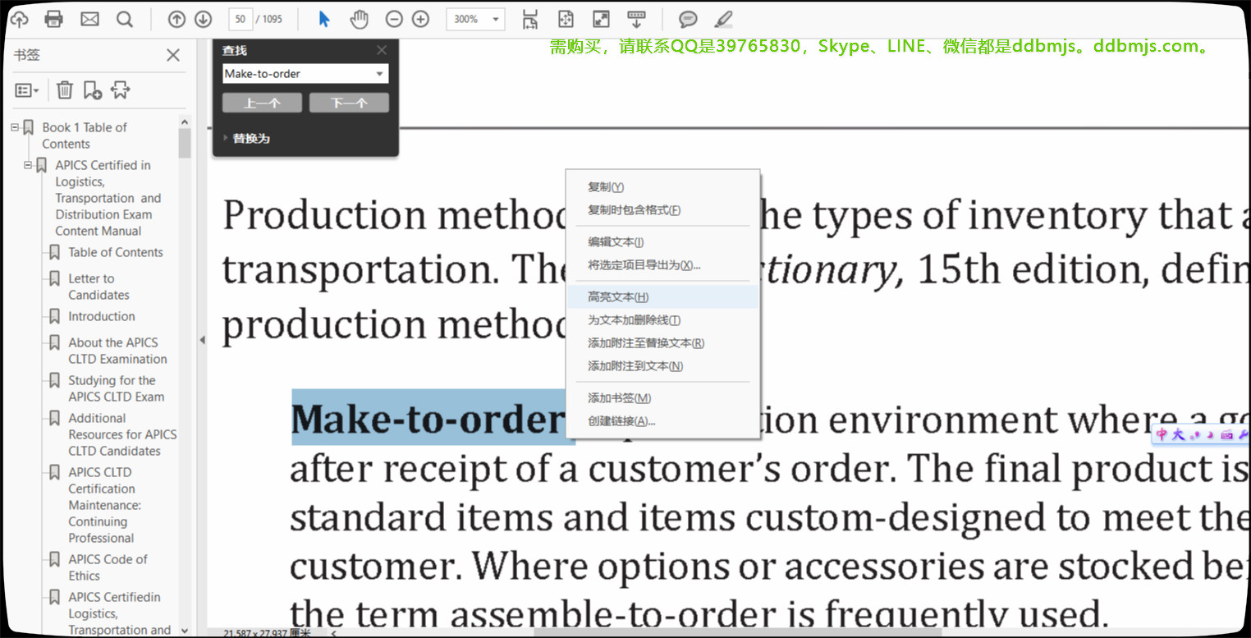
Task: Go to the next page with down arrow
Action: point(203,19)
